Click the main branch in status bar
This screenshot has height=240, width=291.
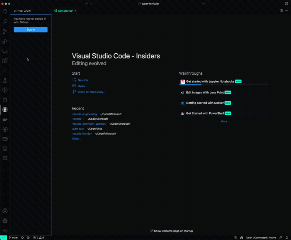point(13,238)
